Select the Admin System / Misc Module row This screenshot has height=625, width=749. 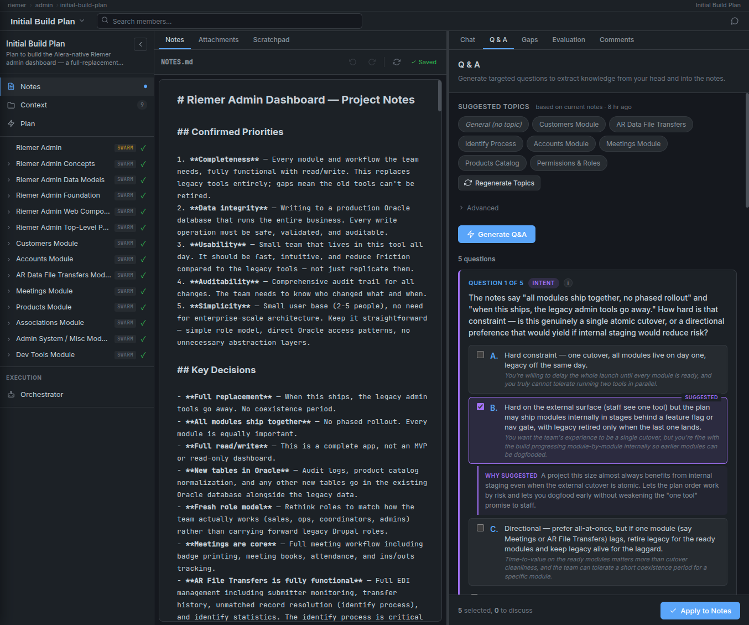(77, 339)
